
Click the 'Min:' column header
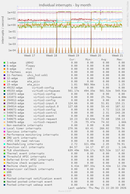[x=88, y=60]
